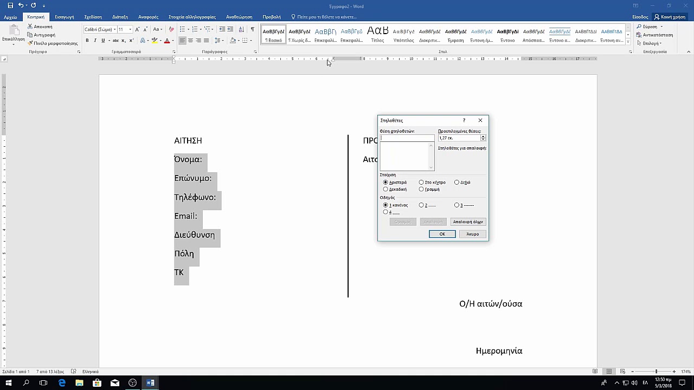Open the font size dropdown
The height and width of the screenshot is (390, 694).
tap(130, 29)
